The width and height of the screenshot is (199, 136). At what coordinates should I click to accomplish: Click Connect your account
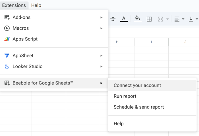coord(152,85)
